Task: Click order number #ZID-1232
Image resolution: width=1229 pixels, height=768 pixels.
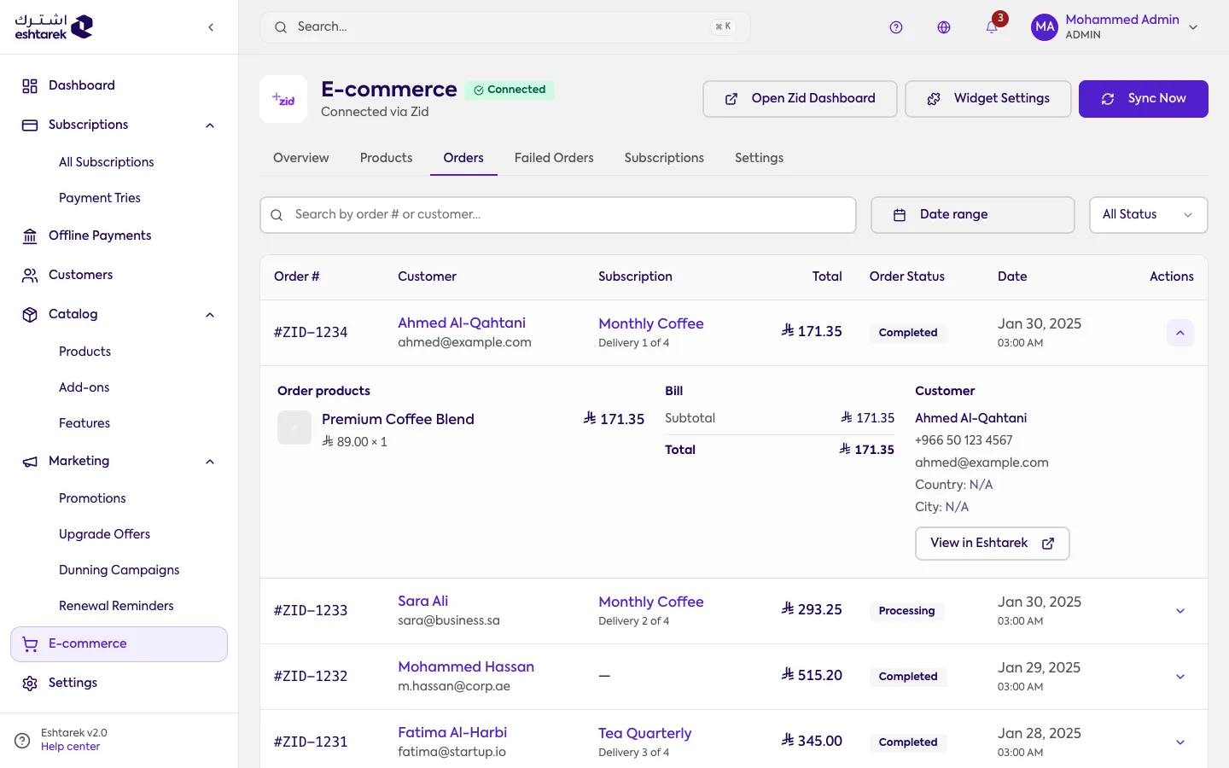Action: point(311,677)
